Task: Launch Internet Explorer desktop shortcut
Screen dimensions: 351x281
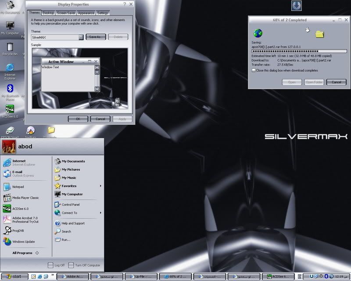Action: [10, 72]
